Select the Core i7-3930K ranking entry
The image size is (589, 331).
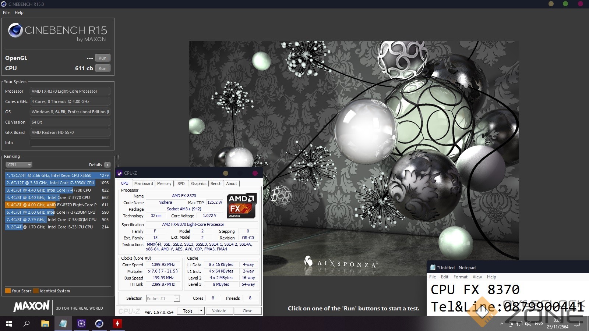tap(57, 183)
